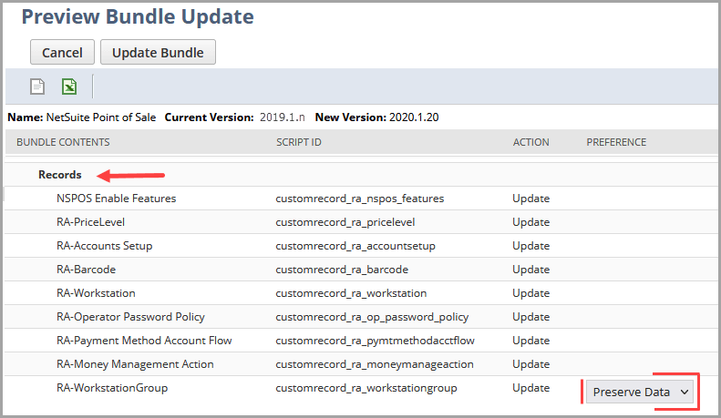The width and height of the screenshot is (721, 418).
Task: Click Update action in RA-Accounts Setup row
Action: point(531,246)
